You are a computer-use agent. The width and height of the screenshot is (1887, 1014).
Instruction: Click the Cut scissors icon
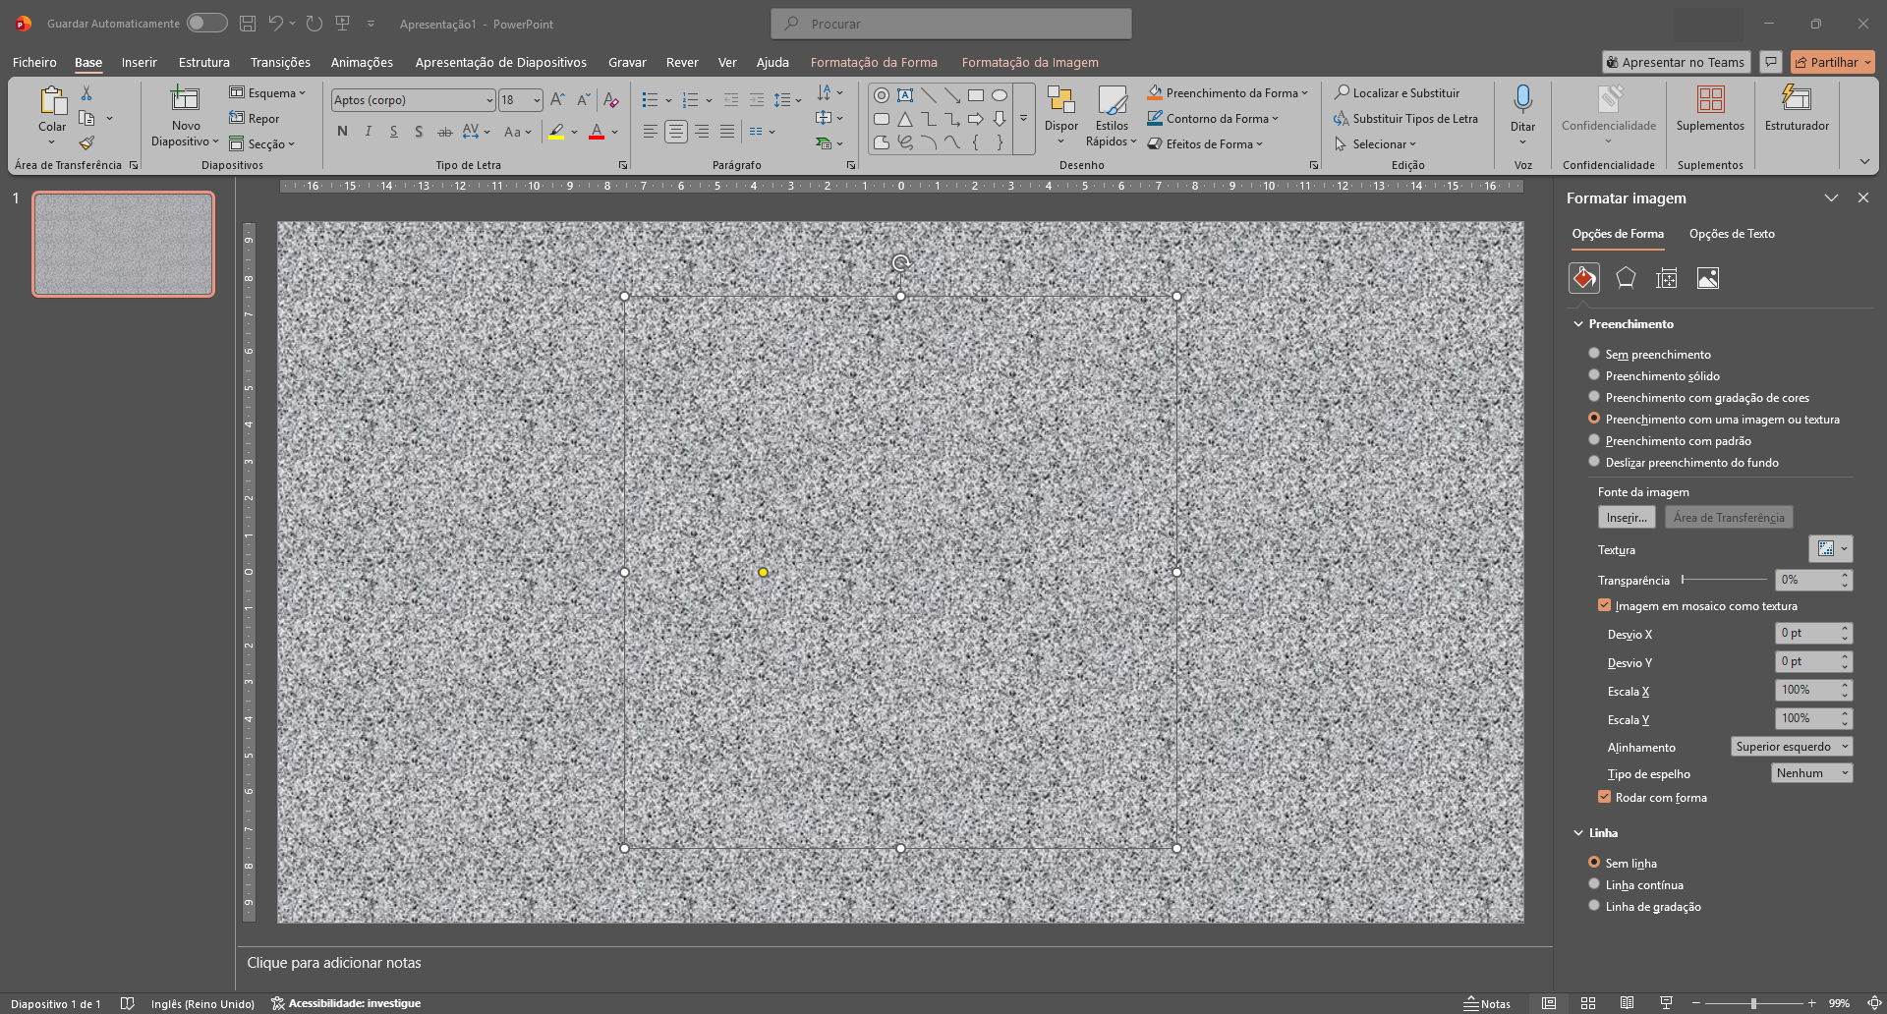click(86, 93)
